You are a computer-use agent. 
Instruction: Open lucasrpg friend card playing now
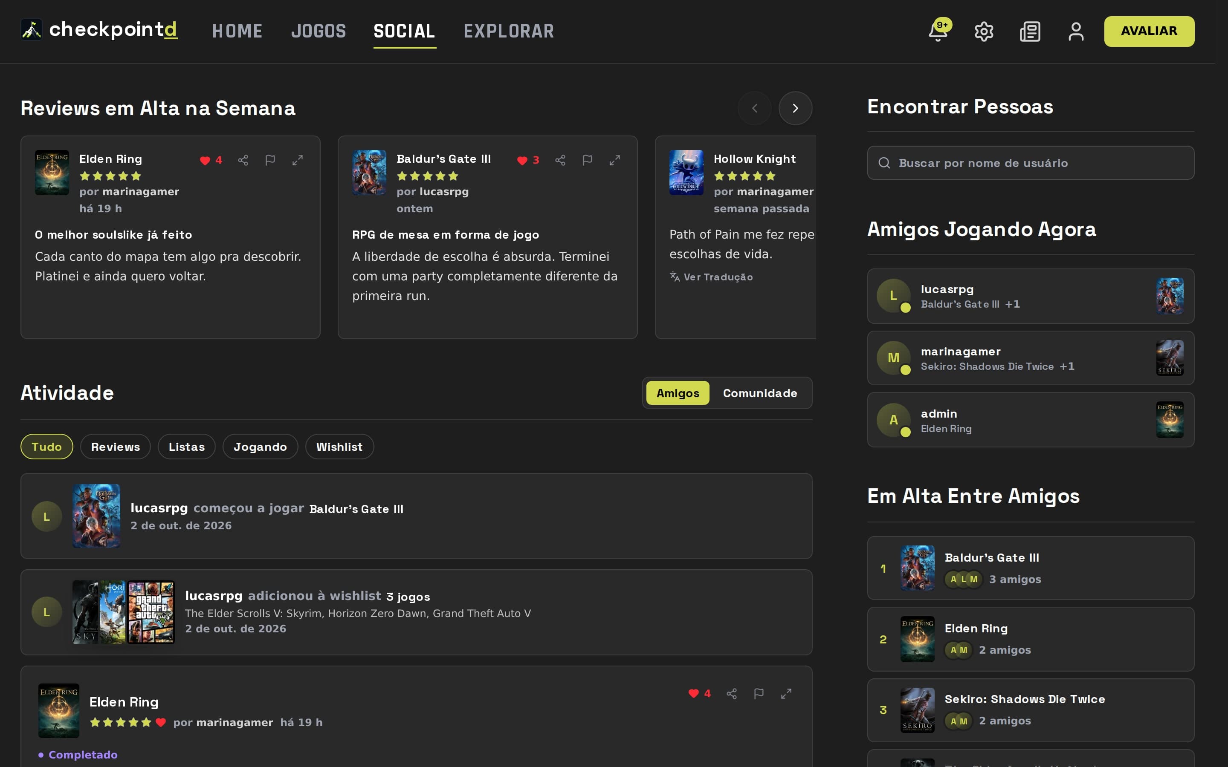[1031, 296]
